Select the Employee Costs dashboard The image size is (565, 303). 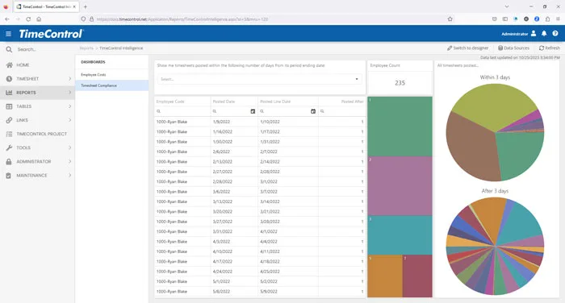coord(111,74)
